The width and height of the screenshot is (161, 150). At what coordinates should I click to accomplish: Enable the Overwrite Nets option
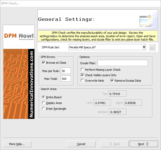coord(82,81)
